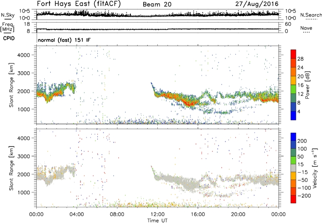Viewport: 322px width, 223px height.
Task: Click the frequency trace line in Freq panel
Action: coord(157,29)
